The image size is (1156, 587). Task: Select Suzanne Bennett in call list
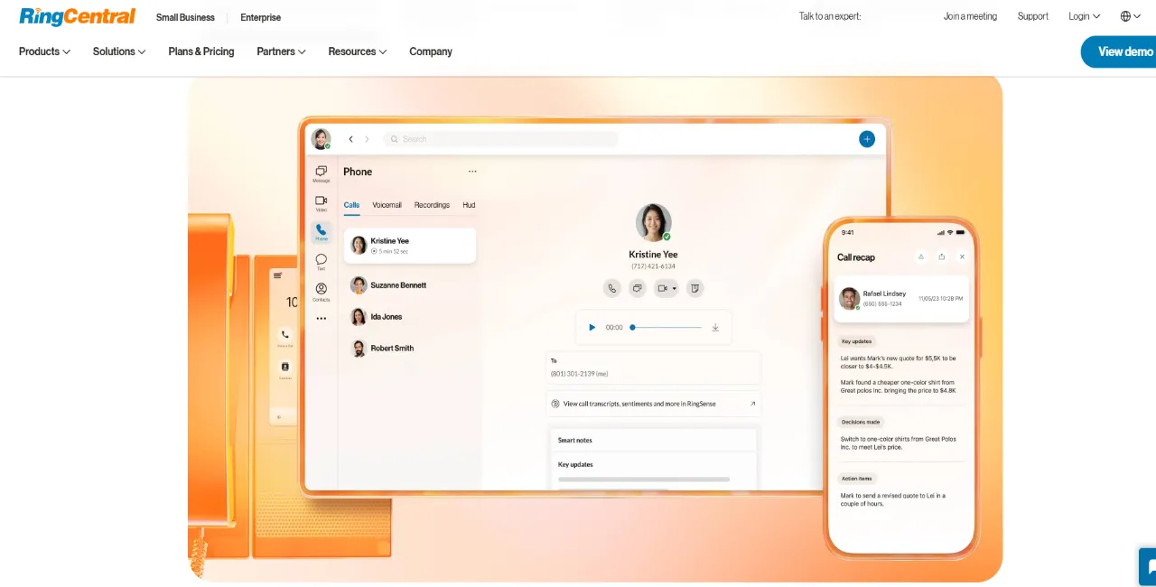410,285
